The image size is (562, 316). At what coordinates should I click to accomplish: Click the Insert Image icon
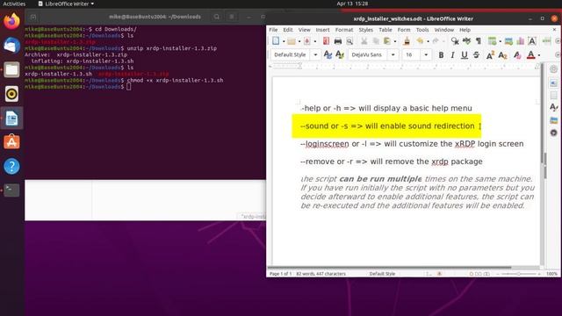coord(508,41)
